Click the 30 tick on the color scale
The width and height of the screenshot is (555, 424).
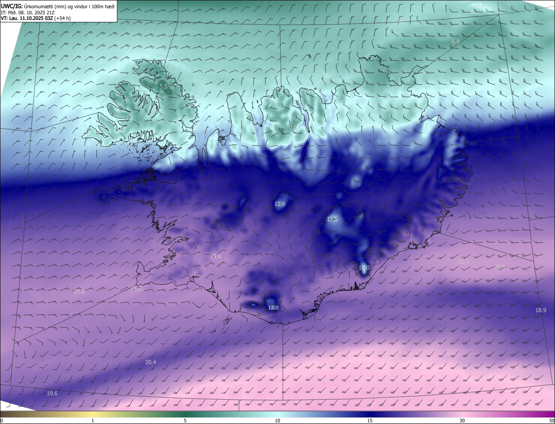(x=462, y=421)
